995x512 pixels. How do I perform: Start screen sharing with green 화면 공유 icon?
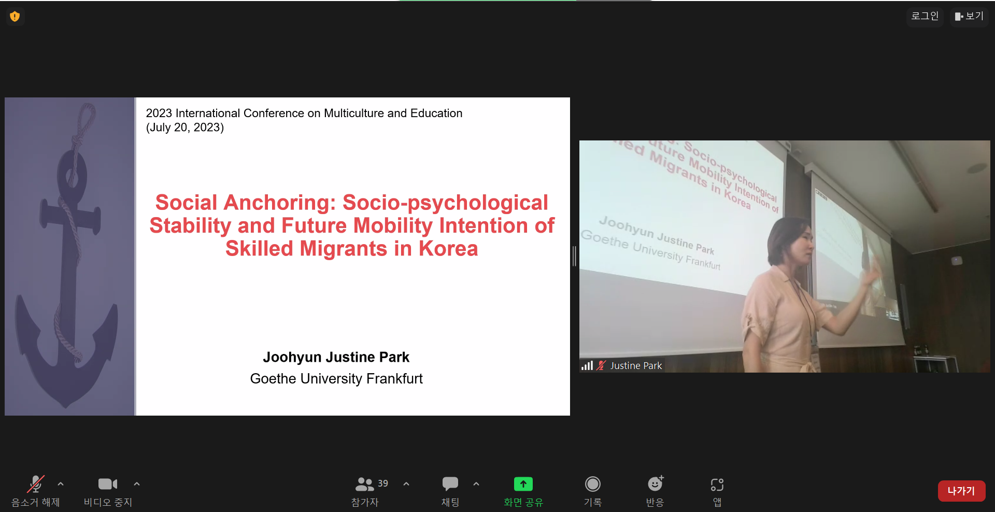[523, 484]
